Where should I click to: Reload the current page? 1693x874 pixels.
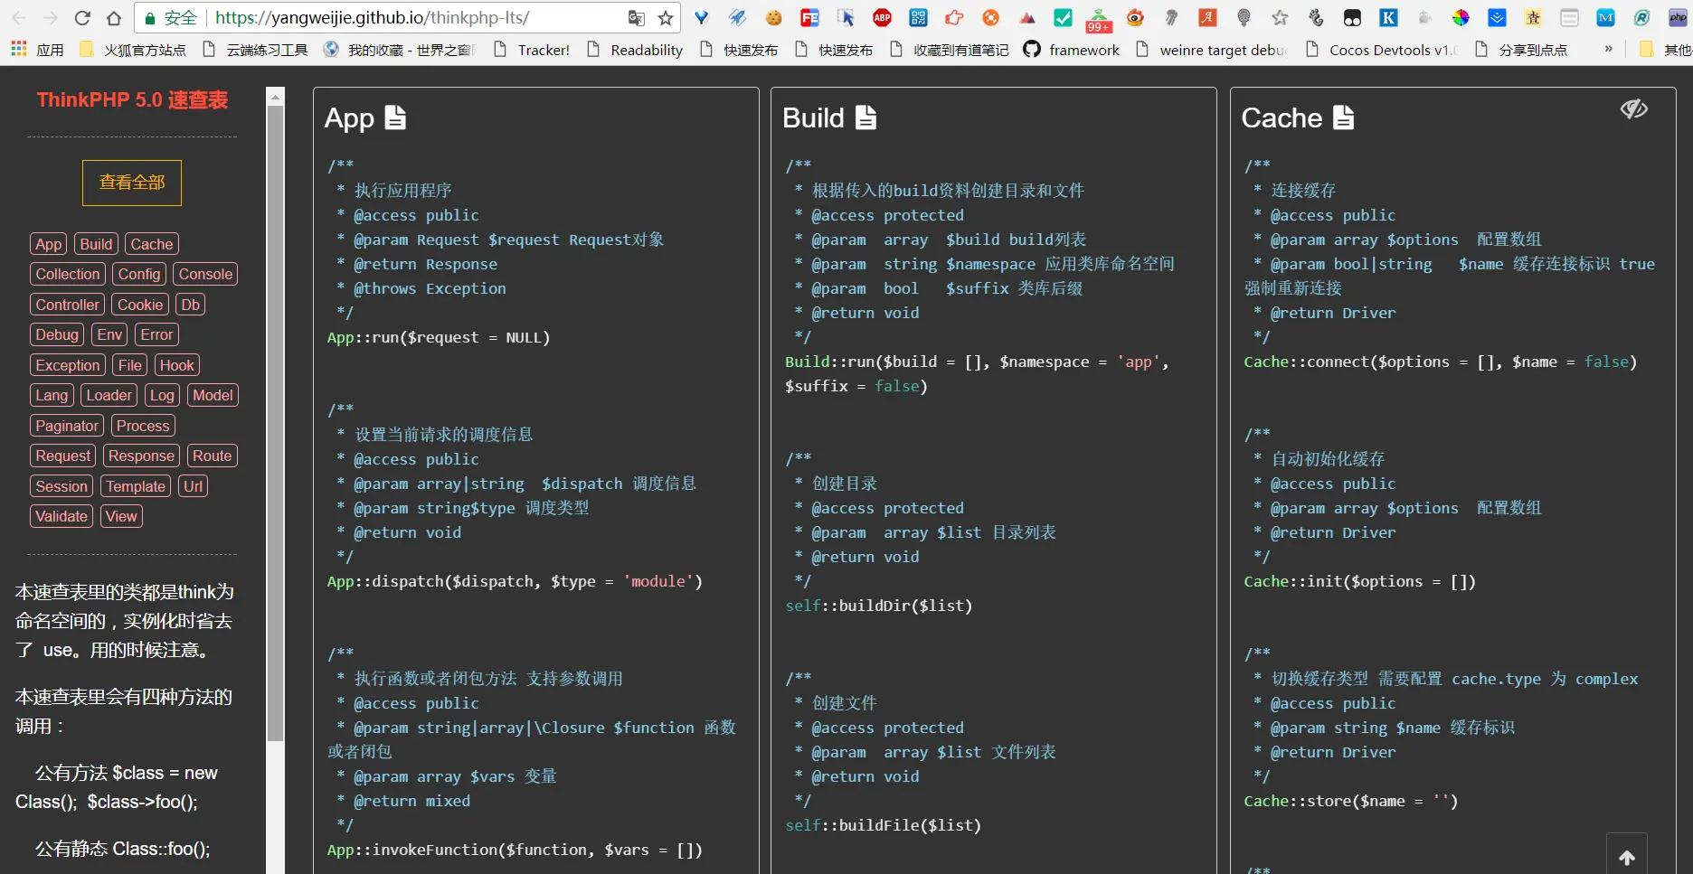point(82,18)
